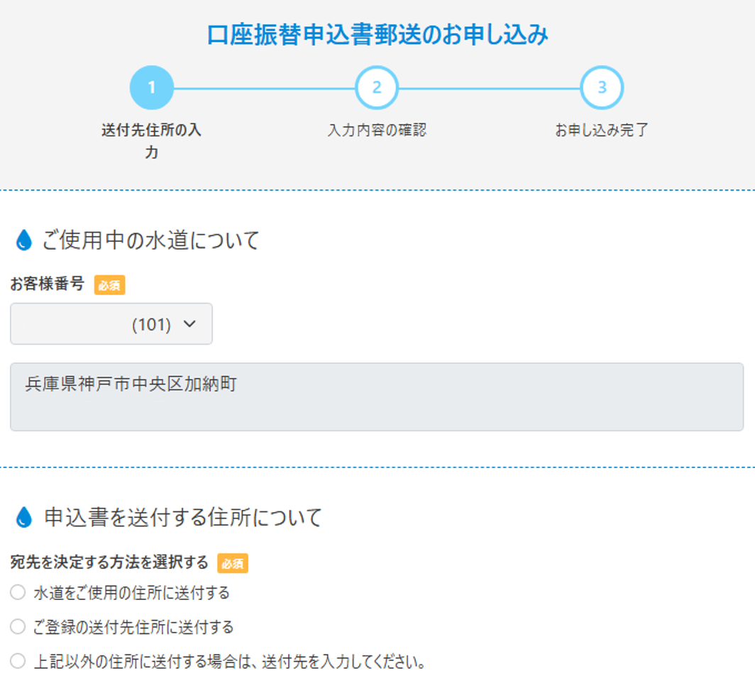Open the お客様番号 (101) dropdown
Screen dimensions: 755x683
point(111,324)
